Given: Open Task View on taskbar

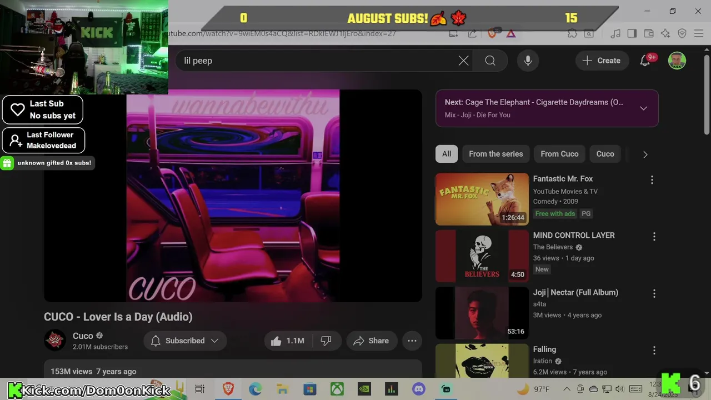Looking at the screenshot, I should click(x=200, y=389).
